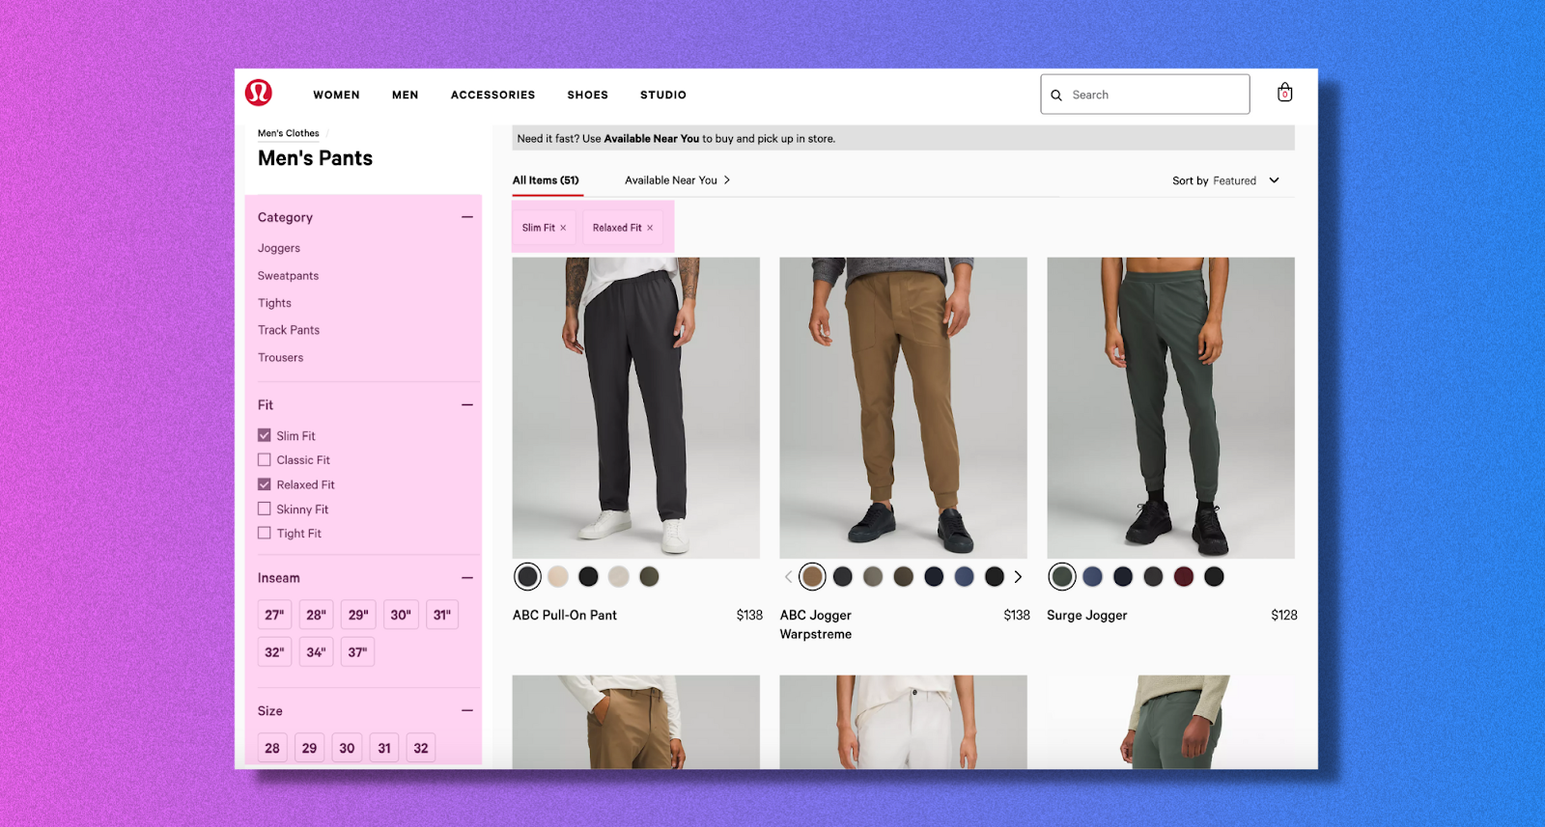This screenshot has width=1545, height=827.
Task: Collapse the Category filter section
Action: tap(467, 217)
